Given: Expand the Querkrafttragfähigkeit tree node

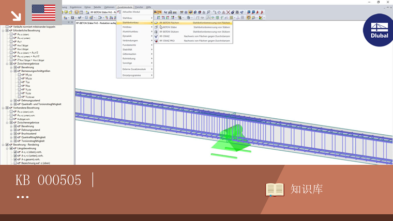Looking at the screenshot, I should [11, 137].
